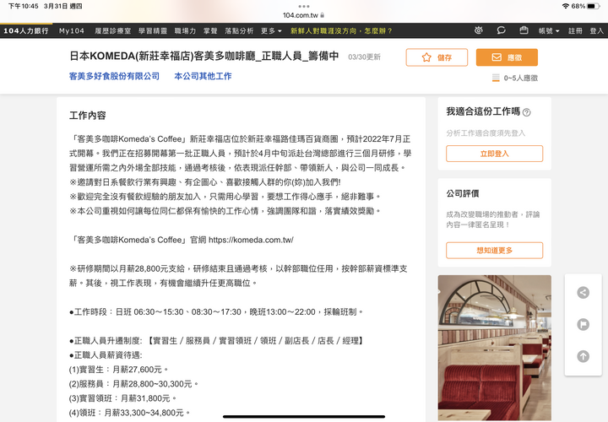Viewport: 608px width, 422px height.
Task: Open 落點分析 navigation item
Action: (x=239, y=30)
